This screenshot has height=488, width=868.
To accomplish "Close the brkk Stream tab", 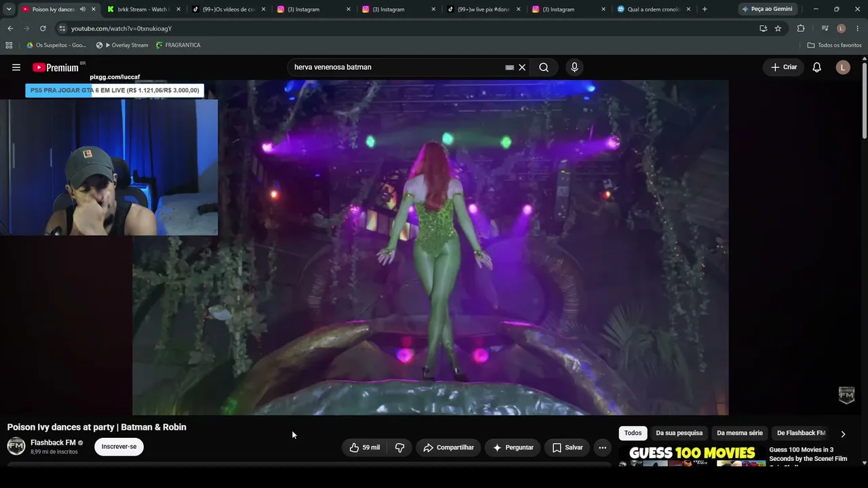I will [178, 9].
